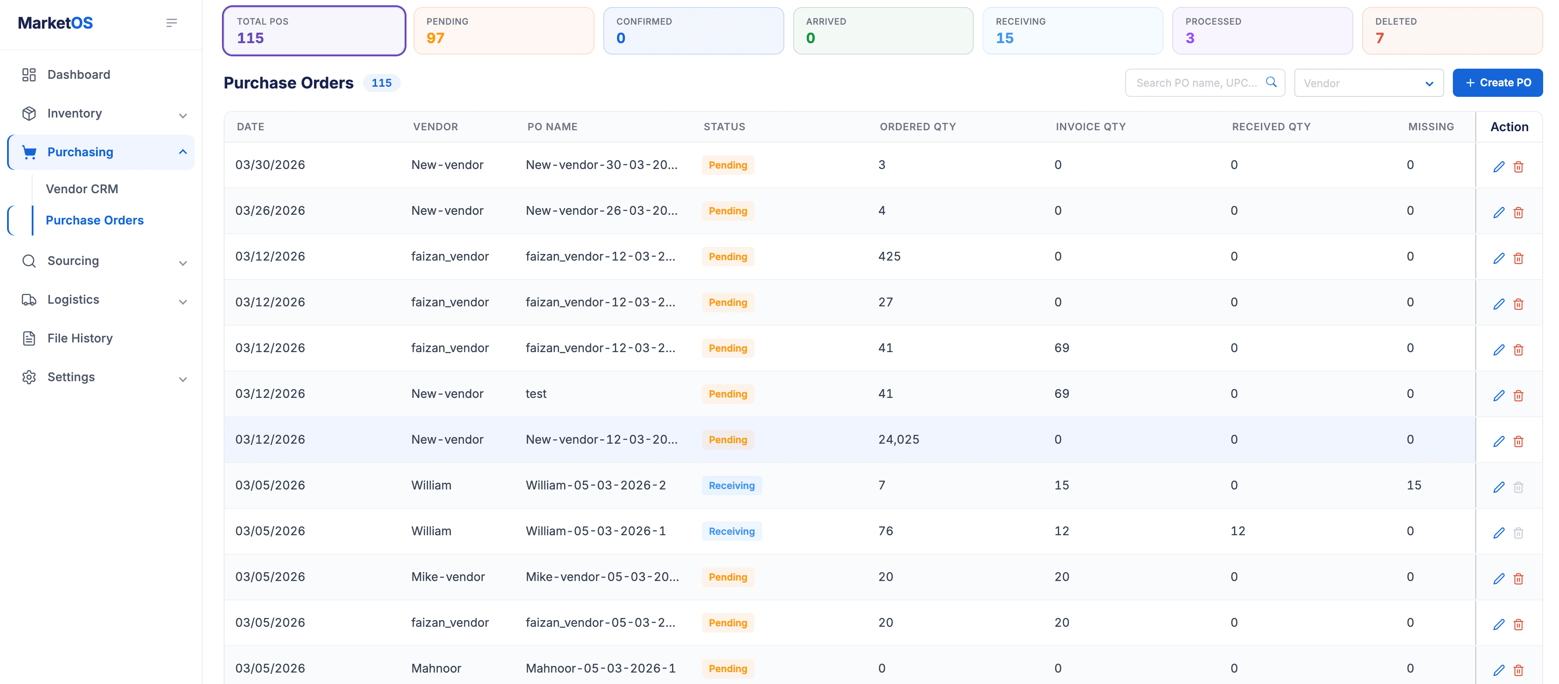Edit the 03/30/2026 New-vendor purchase order
The image size is (1559, 684).
tap(1499, 167)
